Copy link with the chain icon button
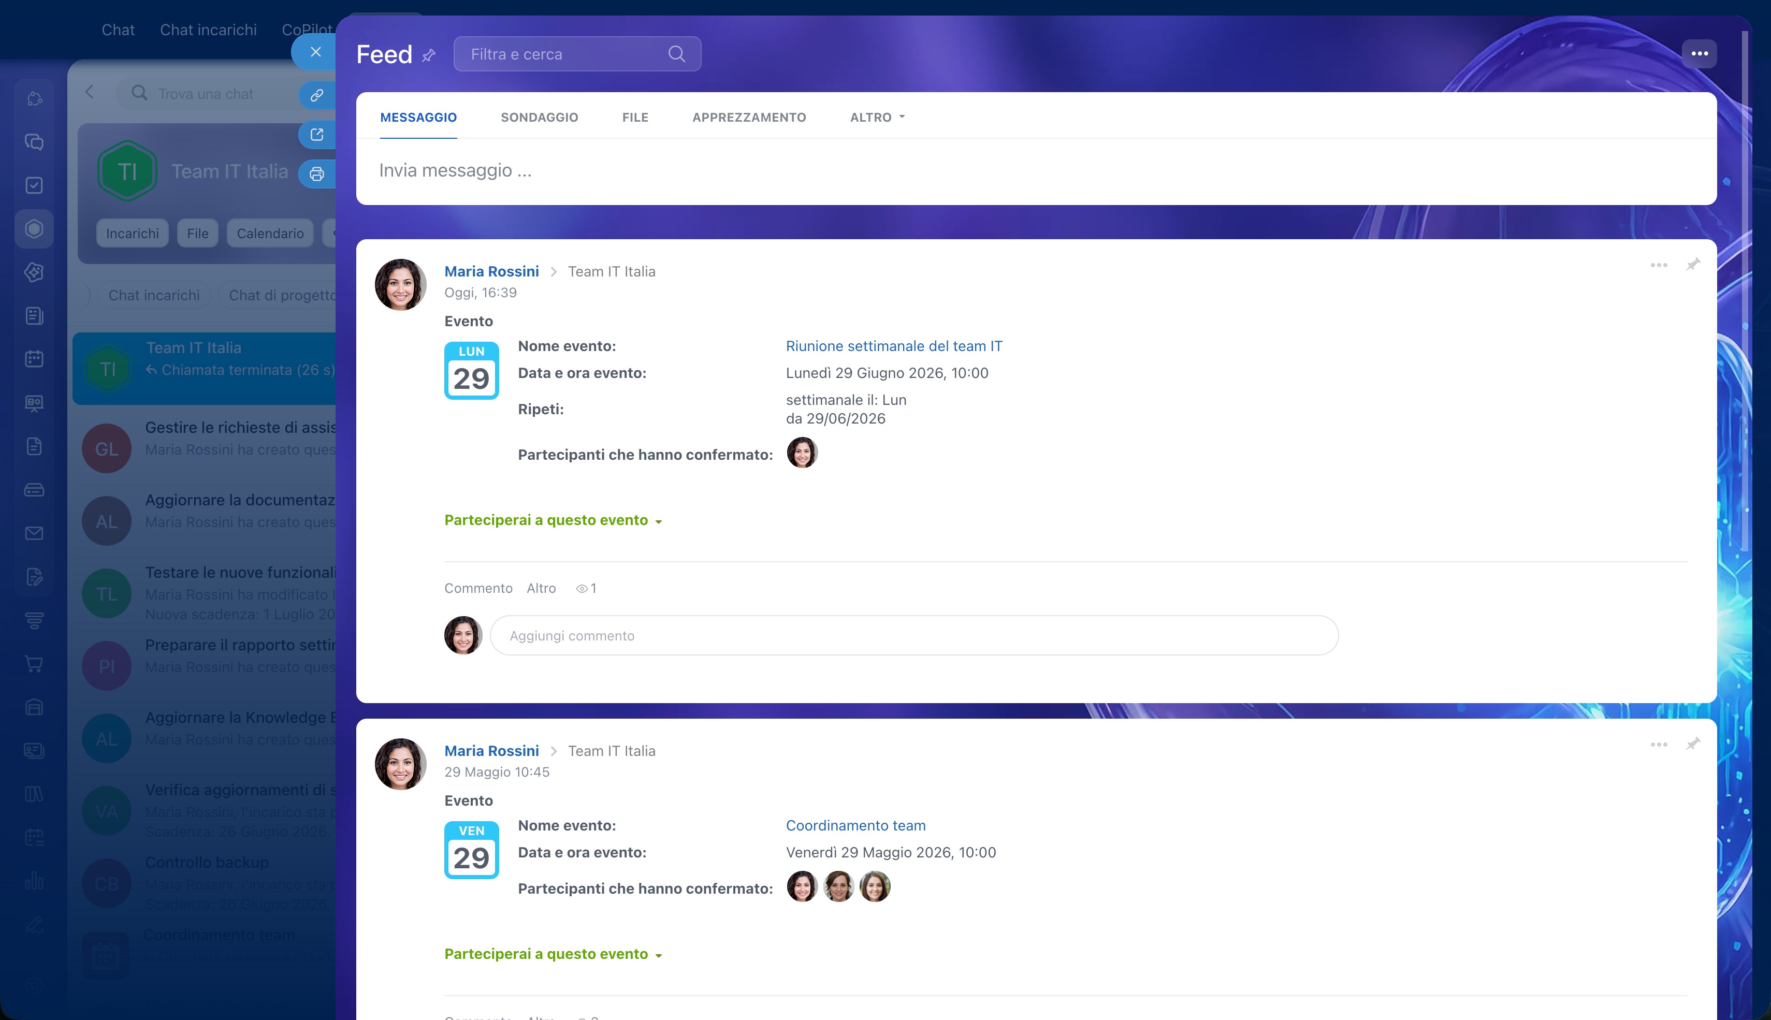 (316, 95)
